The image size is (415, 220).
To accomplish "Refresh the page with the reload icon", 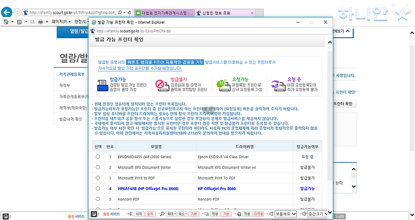I will click(130, 13).
